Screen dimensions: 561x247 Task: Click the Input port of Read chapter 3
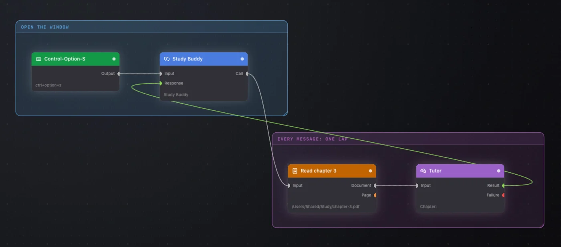tap(289, 185)
